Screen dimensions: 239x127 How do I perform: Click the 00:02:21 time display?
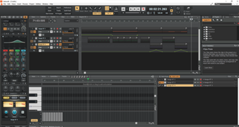pyautogui.click(x=158, y=9)
